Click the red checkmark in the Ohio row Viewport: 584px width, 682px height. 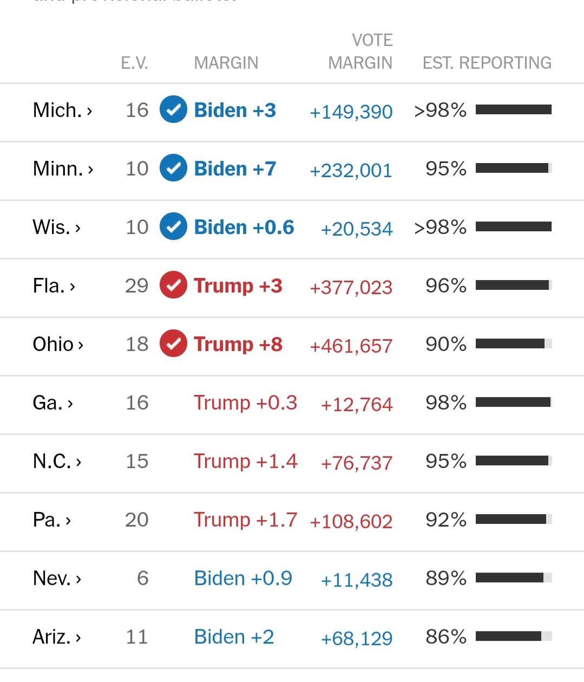click(x=173, y=343)
